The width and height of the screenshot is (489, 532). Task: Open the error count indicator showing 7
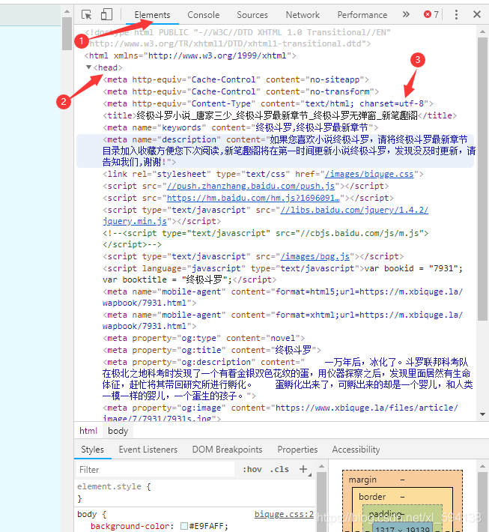coord(431,14)
